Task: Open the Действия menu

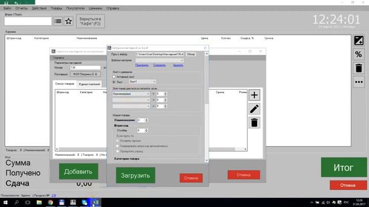Action: click(x=39, y=8)
